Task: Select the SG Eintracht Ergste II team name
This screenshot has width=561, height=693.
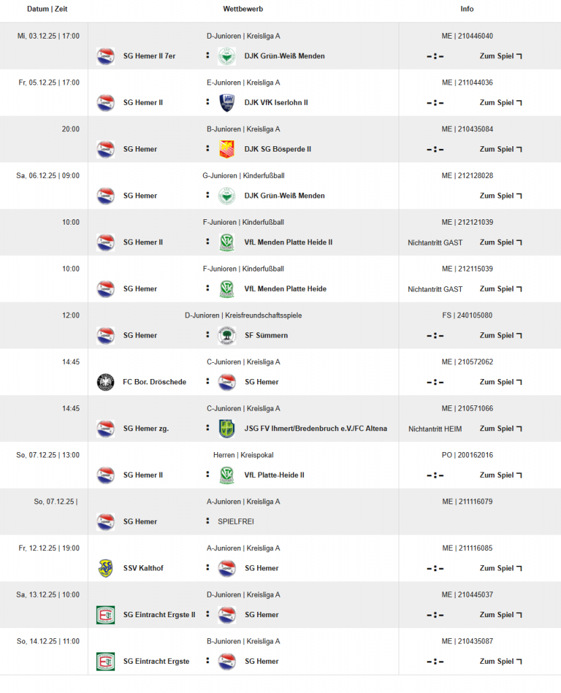Action: click(159, 615)
